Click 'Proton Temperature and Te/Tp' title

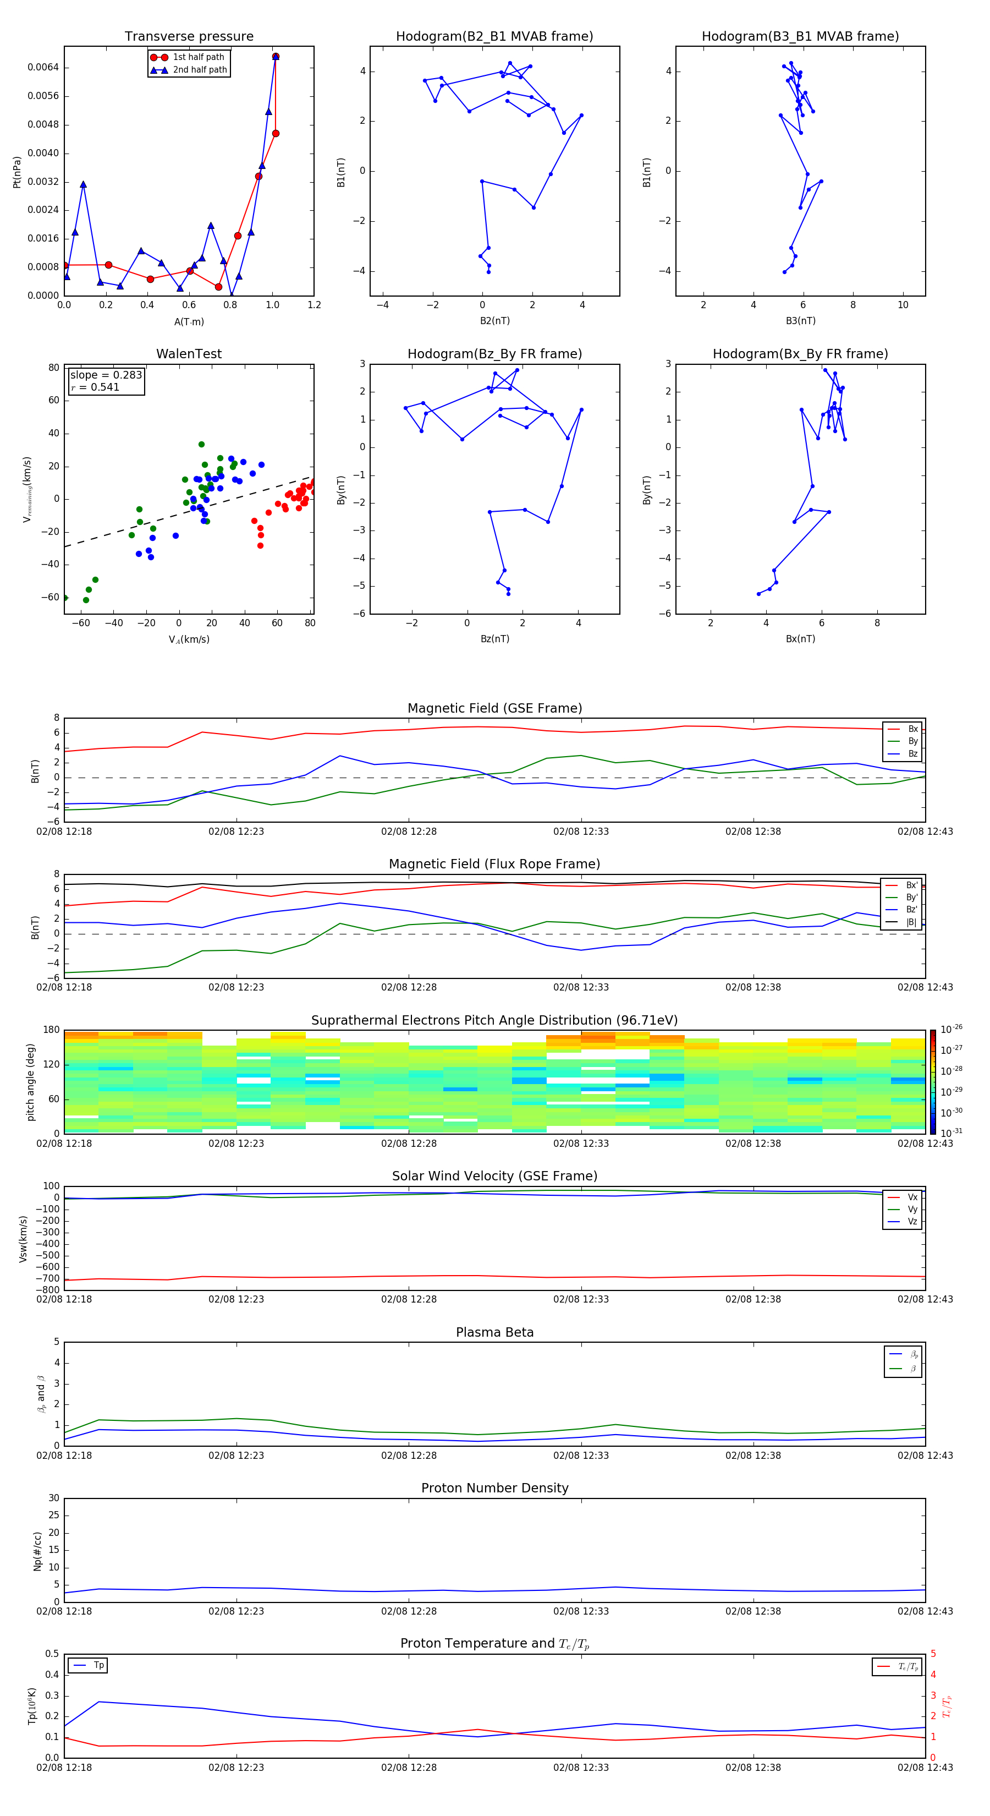[494, 1644]
